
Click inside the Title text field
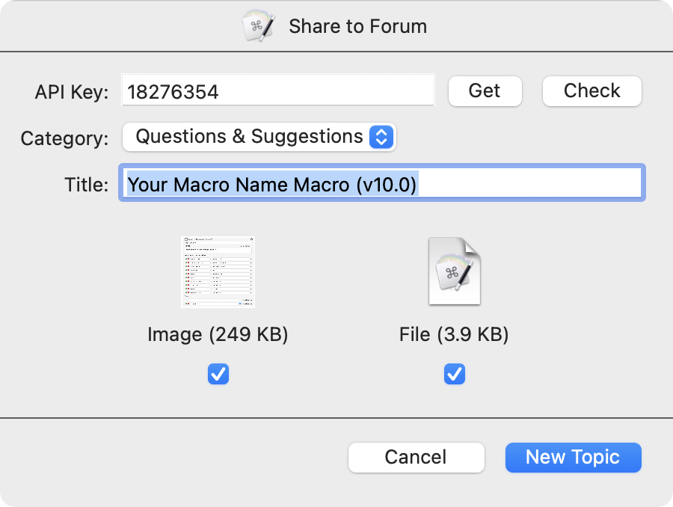point(381,183)
